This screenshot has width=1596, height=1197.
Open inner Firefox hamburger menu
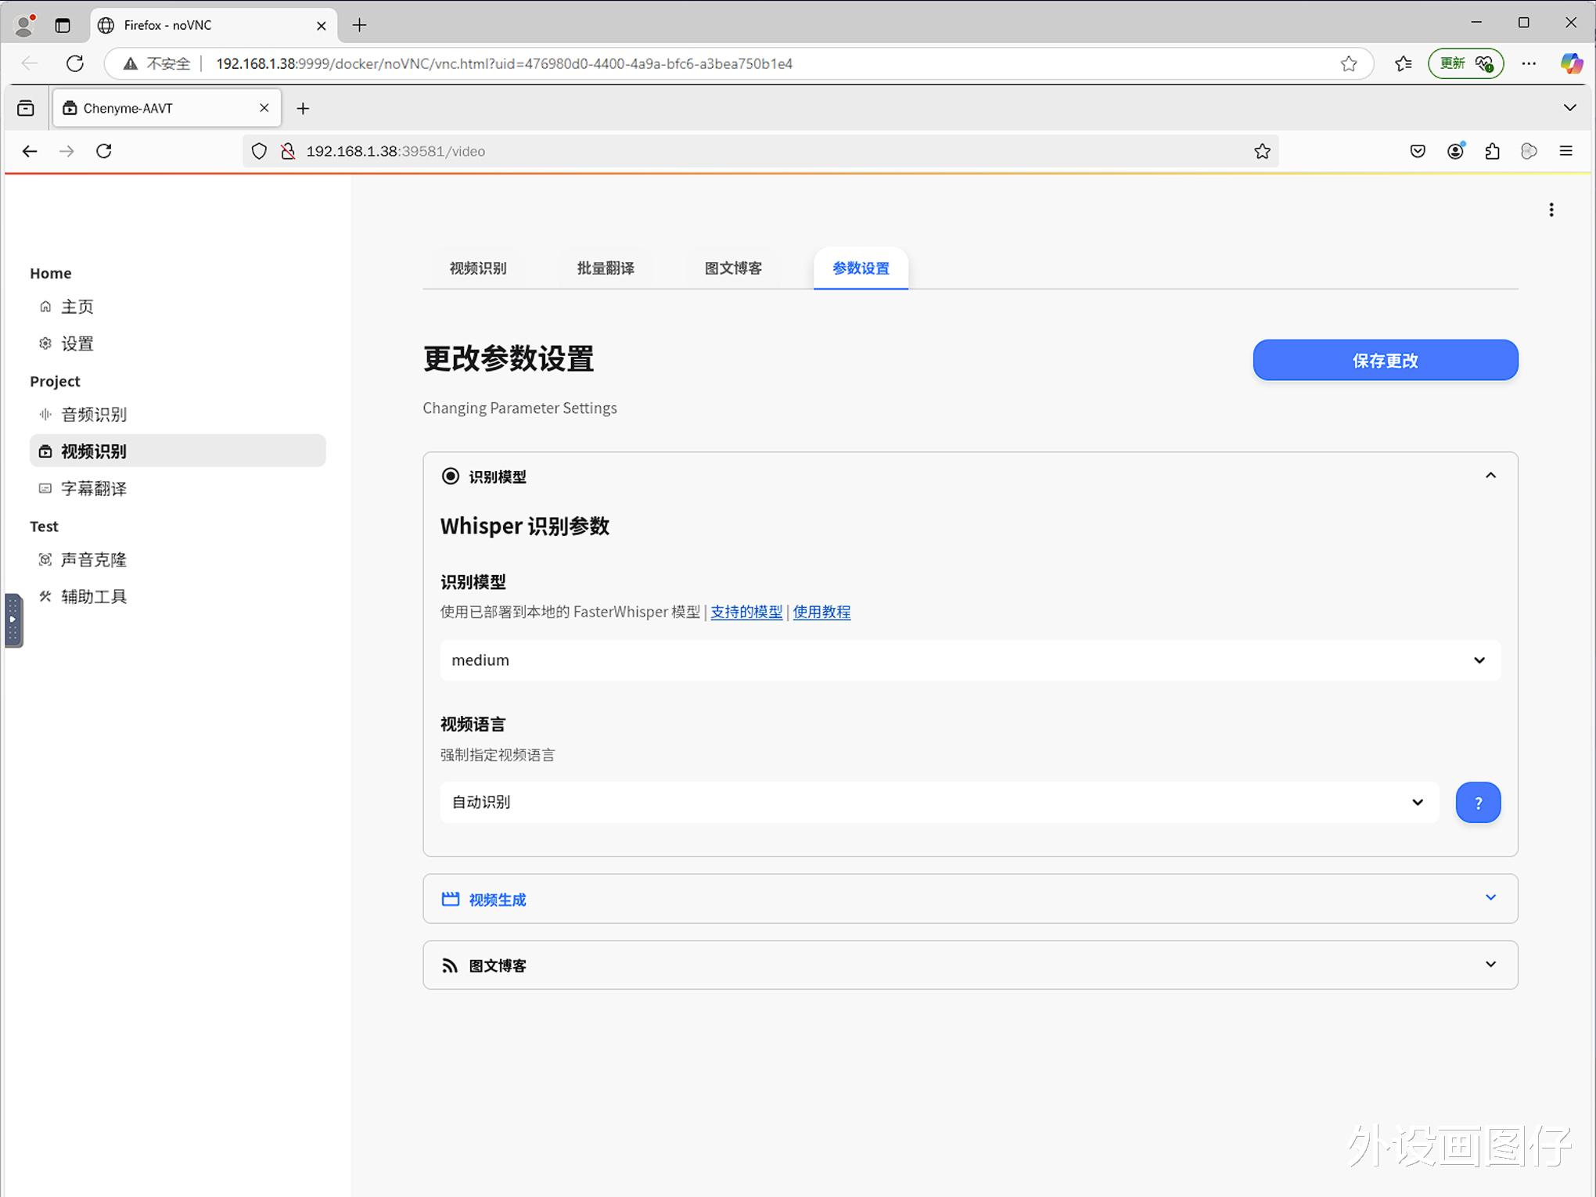click(x=1565, y=152)
